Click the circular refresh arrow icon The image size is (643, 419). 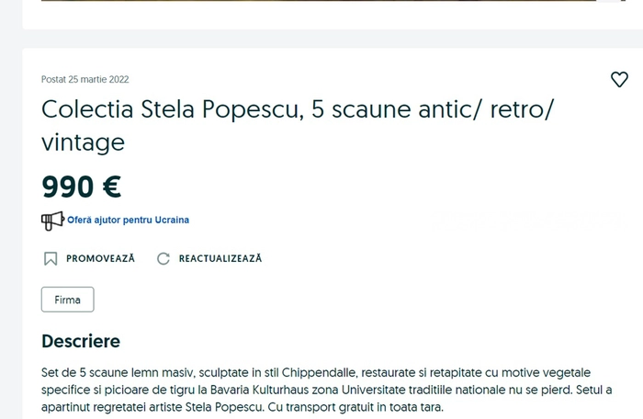pos(164,258)
